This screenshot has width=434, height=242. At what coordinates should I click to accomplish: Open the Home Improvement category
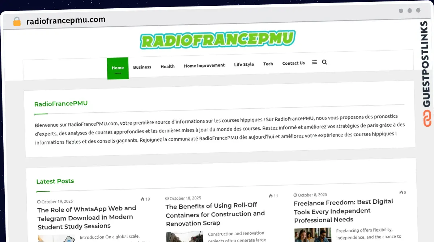click(x=204, y=65)
